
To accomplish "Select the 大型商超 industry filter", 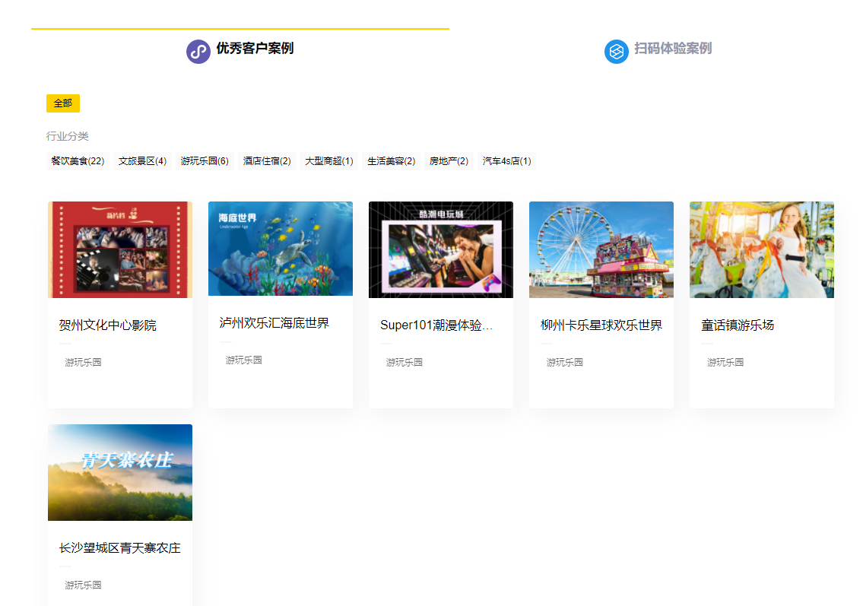I will tap(328, 160).
